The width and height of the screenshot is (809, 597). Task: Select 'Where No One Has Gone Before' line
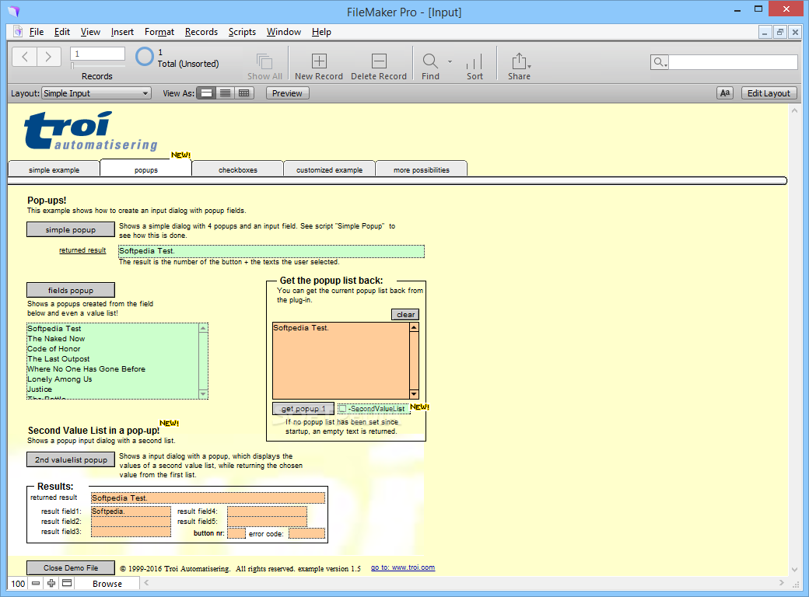[86, 369]
